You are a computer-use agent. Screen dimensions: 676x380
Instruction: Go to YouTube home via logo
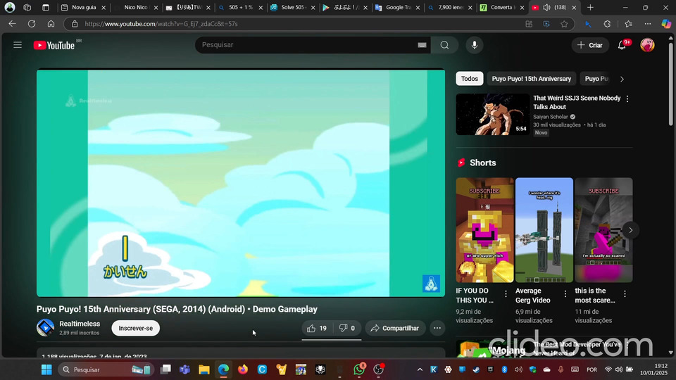coord(54,45)
